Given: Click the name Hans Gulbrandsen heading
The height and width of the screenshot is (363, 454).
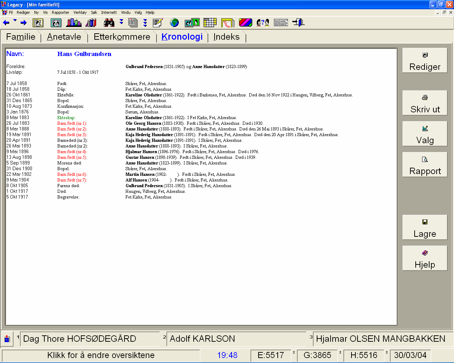Looking at the screenshot, I should coord(84,54).
